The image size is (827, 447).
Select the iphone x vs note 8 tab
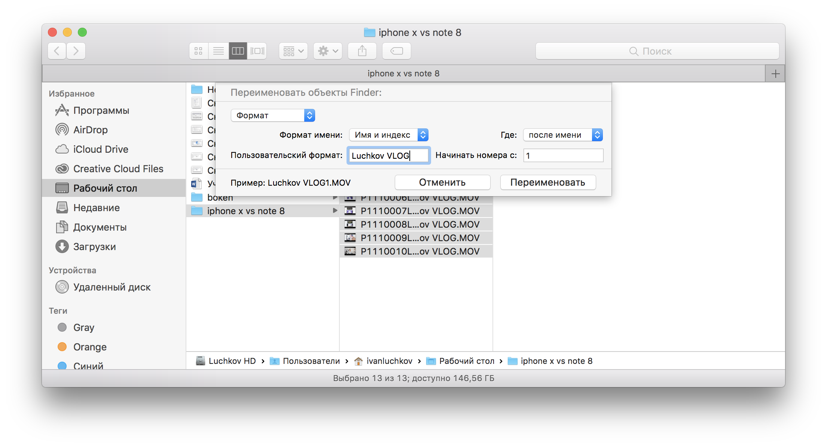[x=403, y=74]
